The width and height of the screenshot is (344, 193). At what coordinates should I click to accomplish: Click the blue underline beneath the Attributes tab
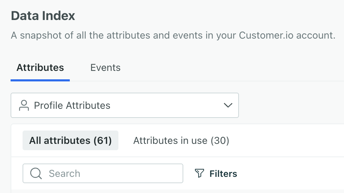click(40, 80)
